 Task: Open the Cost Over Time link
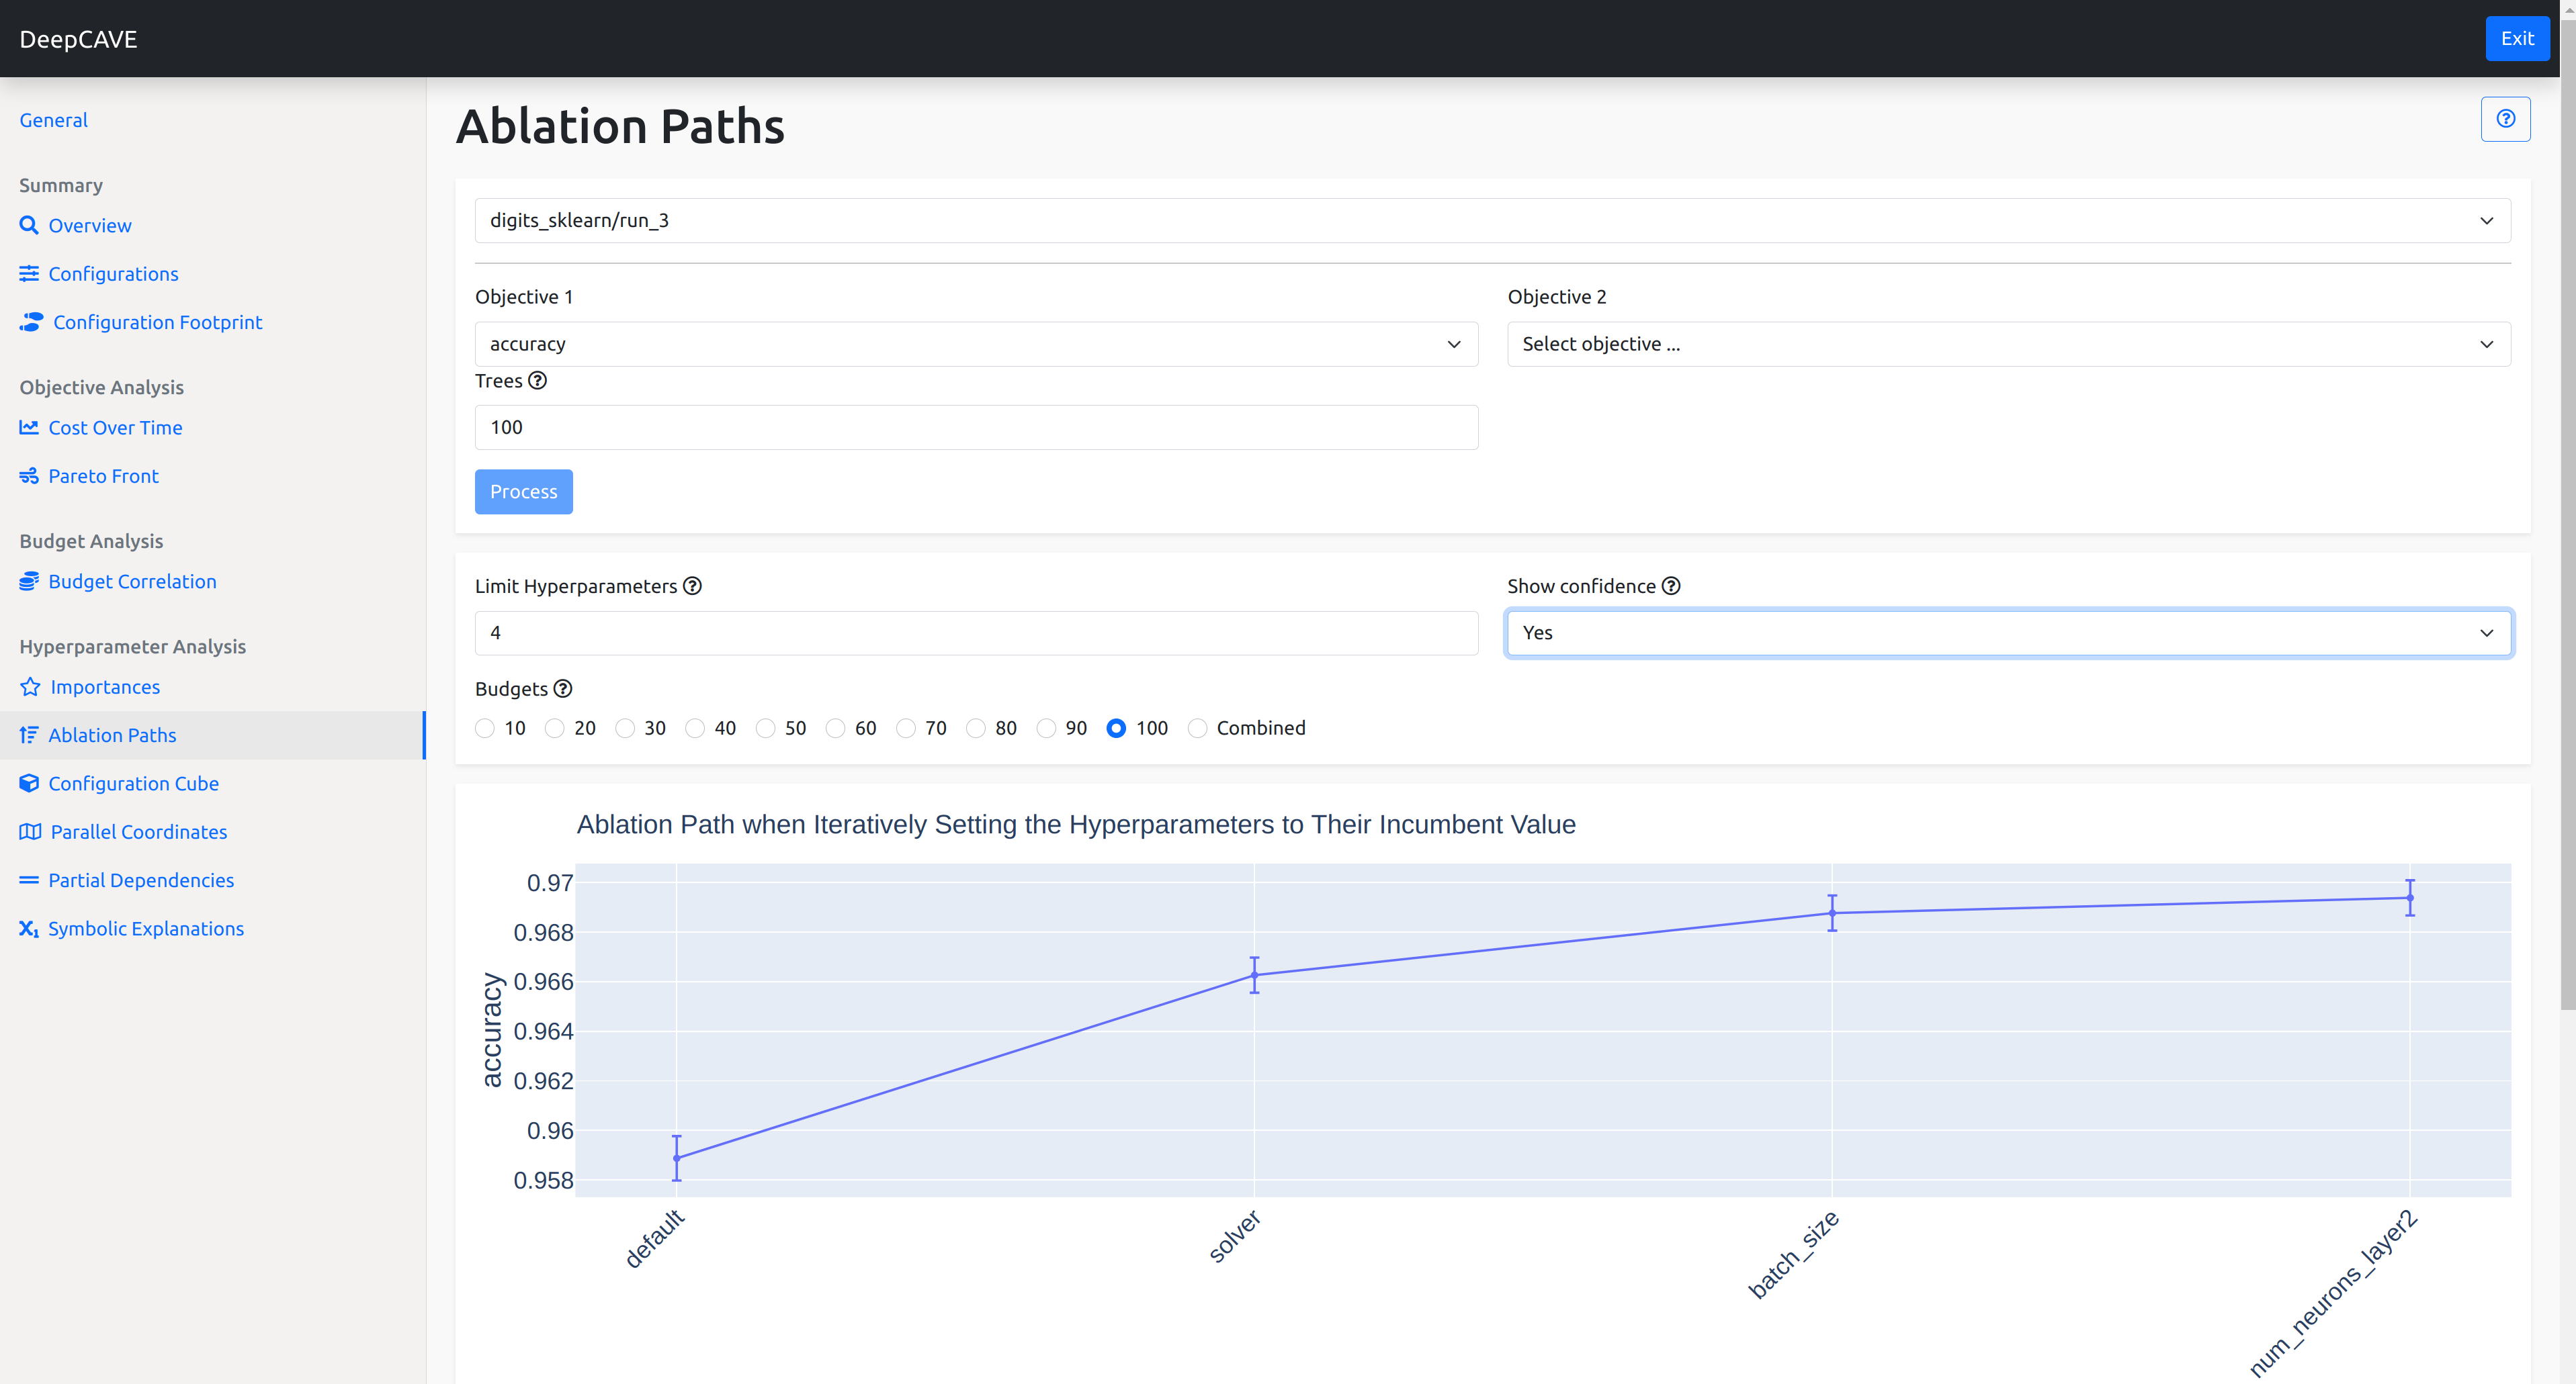115,426
